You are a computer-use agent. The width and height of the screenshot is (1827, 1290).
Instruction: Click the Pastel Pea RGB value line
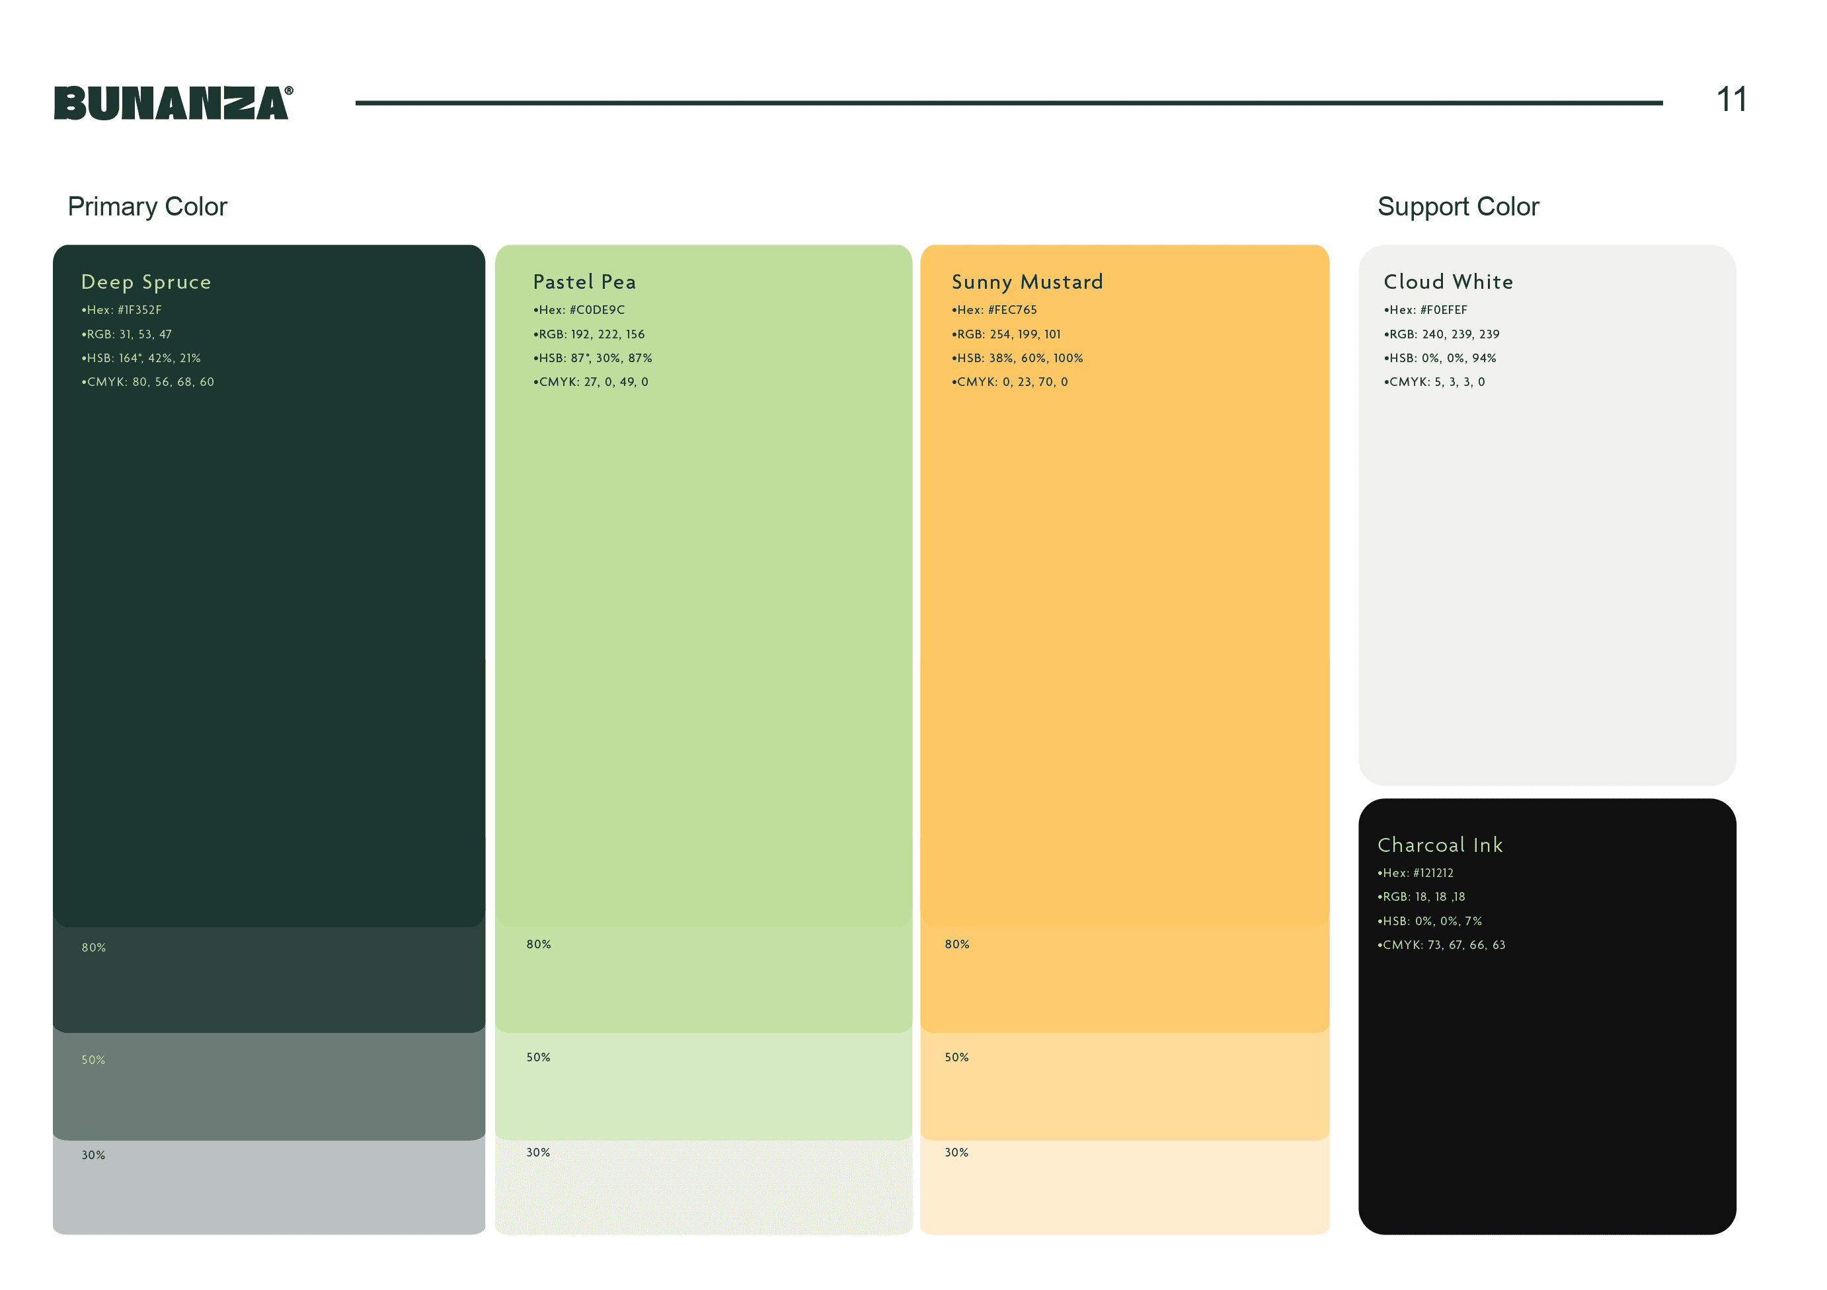pyautogui.click(x=589, y=334)
